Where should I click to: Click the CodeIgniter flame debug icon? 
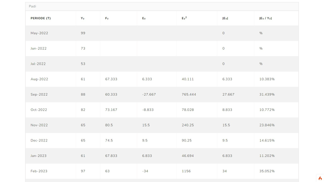(320, 178)
